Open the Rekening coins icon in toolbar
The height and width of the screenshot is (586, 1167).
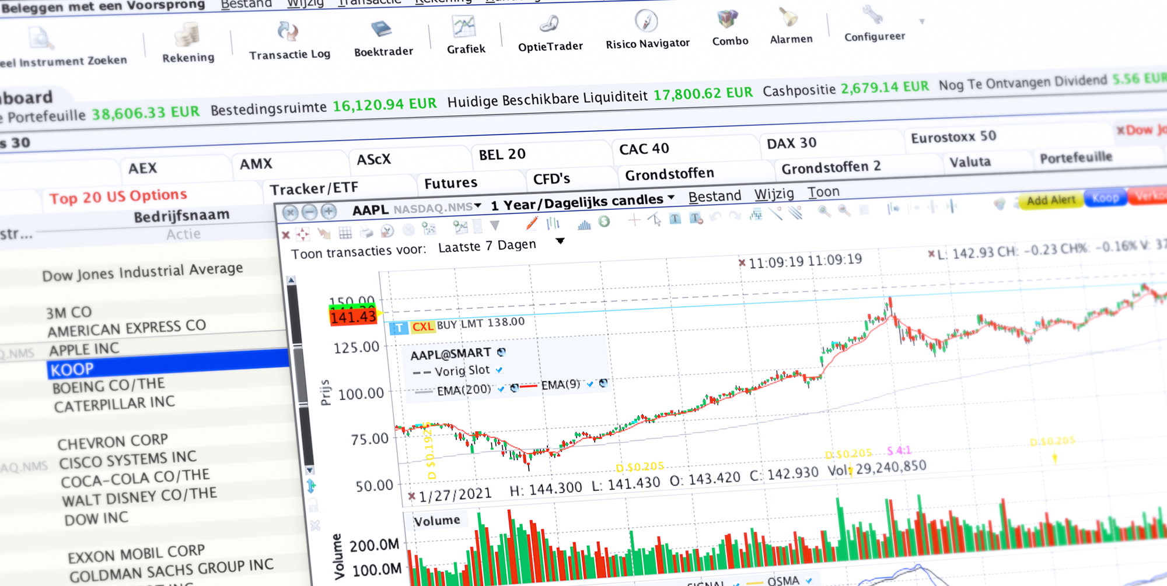pyautogui.click(x=187, y=35)
